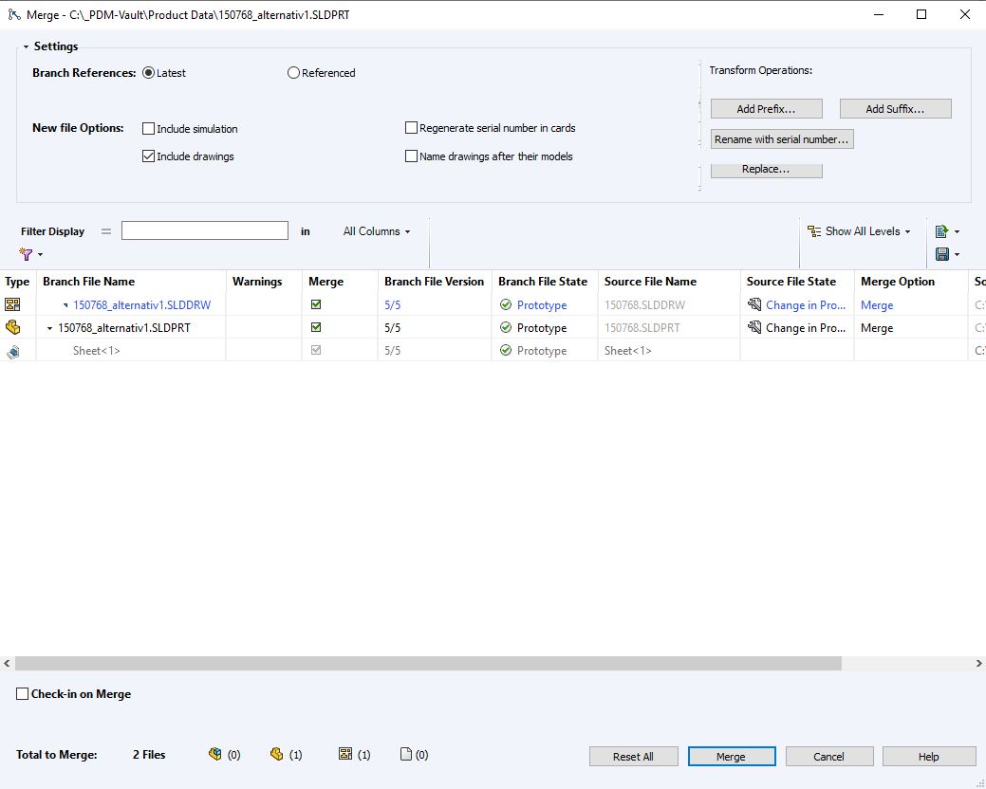Click the part type icon for 150768_alternativ1.SLDPRT
This screenshot has height=789, width=986.
pyautogui.click(x=12, y=328)
